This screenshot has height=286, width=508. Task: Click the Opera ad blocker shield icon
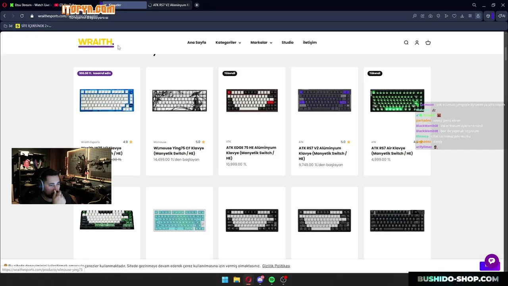439,16
